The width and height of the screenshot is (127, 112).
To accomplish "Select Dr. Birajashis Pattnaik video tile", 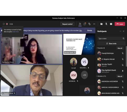I will 31,80.
